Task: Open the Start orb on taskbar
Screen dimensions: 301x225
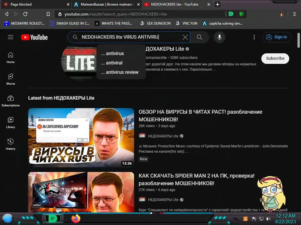Action: [x=8, y=219]
